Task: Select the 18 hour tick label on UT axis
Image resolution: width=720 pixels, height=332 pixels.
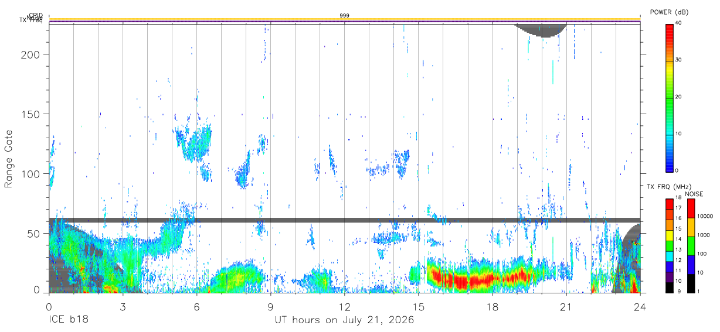Action: [x=493, y=306]
